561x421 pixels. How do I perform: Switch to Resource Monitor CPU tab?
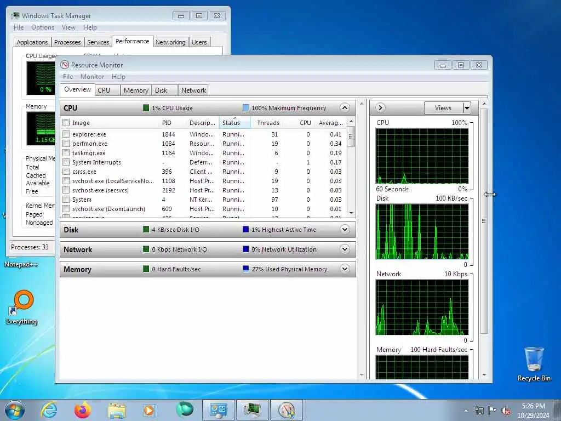click(108, 90)
